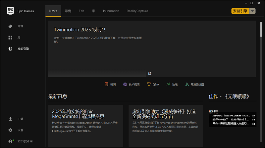
Task: Open the 库 library grid icon in sidebar
Action: (x=10, y=38)
